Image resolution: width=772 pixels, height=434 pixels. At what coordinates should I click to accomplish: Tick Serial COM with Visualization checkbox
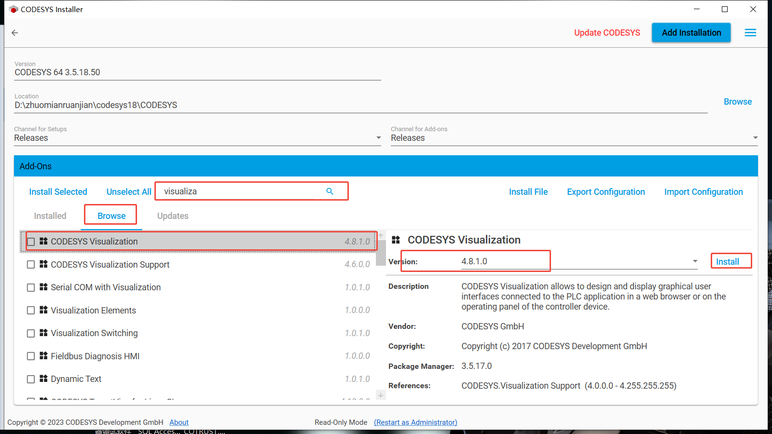coord(31,287)
